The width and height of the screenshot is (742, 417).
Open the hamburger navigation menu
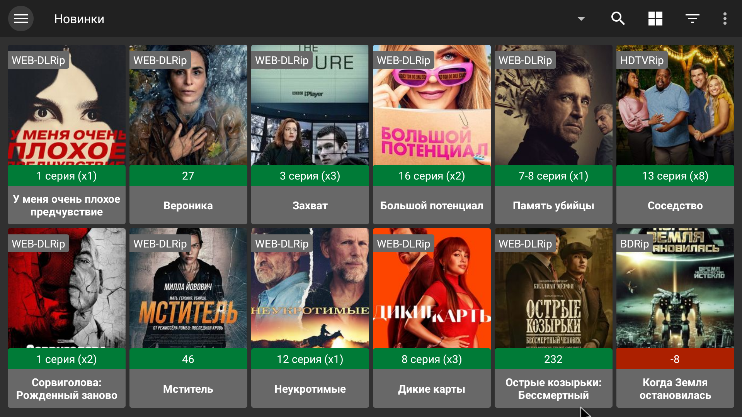[21, 19]
